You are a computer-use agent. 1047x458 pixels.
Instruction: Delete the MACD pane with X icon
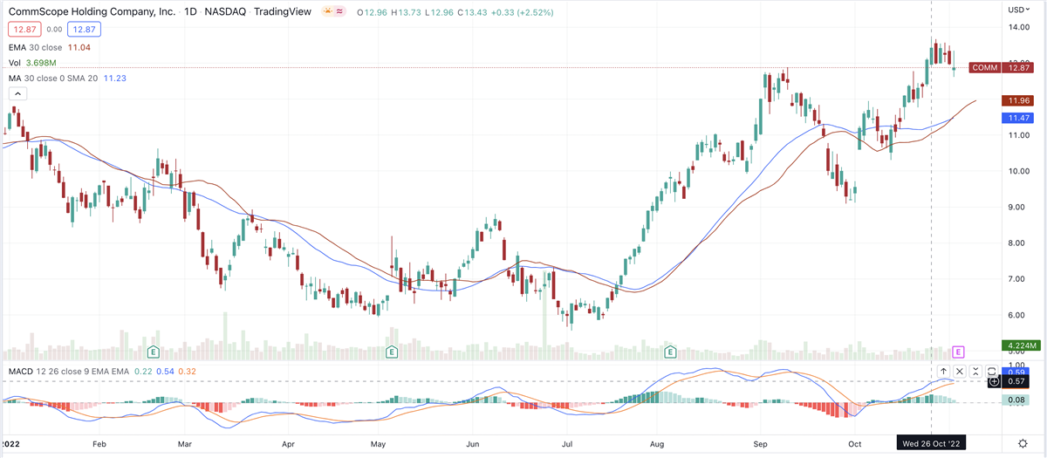(x=960, y=372)
